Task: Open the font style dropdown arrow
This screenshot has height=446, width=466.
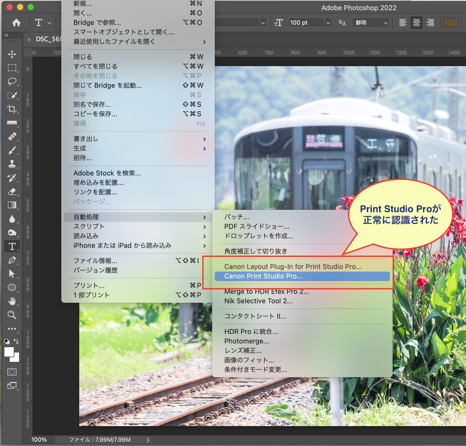Action: coord(263,23)
